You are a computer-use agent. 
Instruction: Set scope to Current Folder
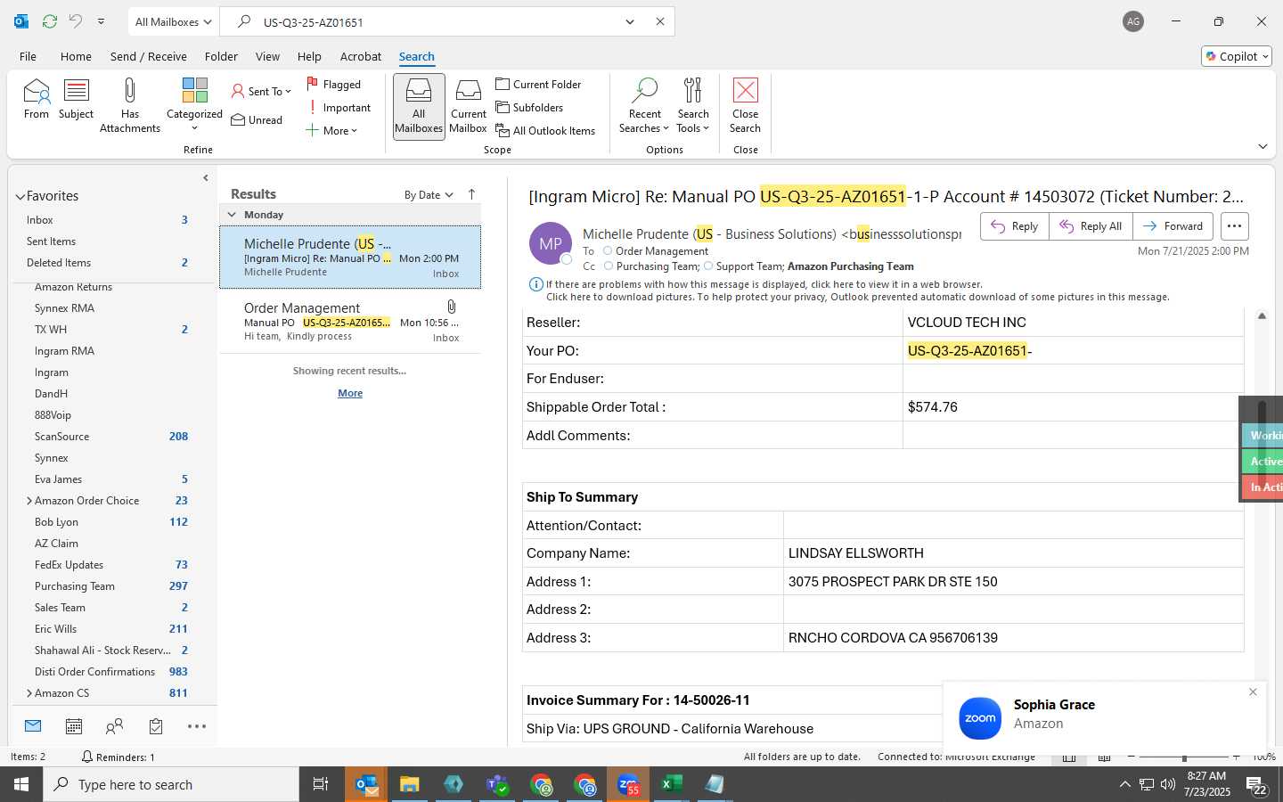tap(538, 84)
